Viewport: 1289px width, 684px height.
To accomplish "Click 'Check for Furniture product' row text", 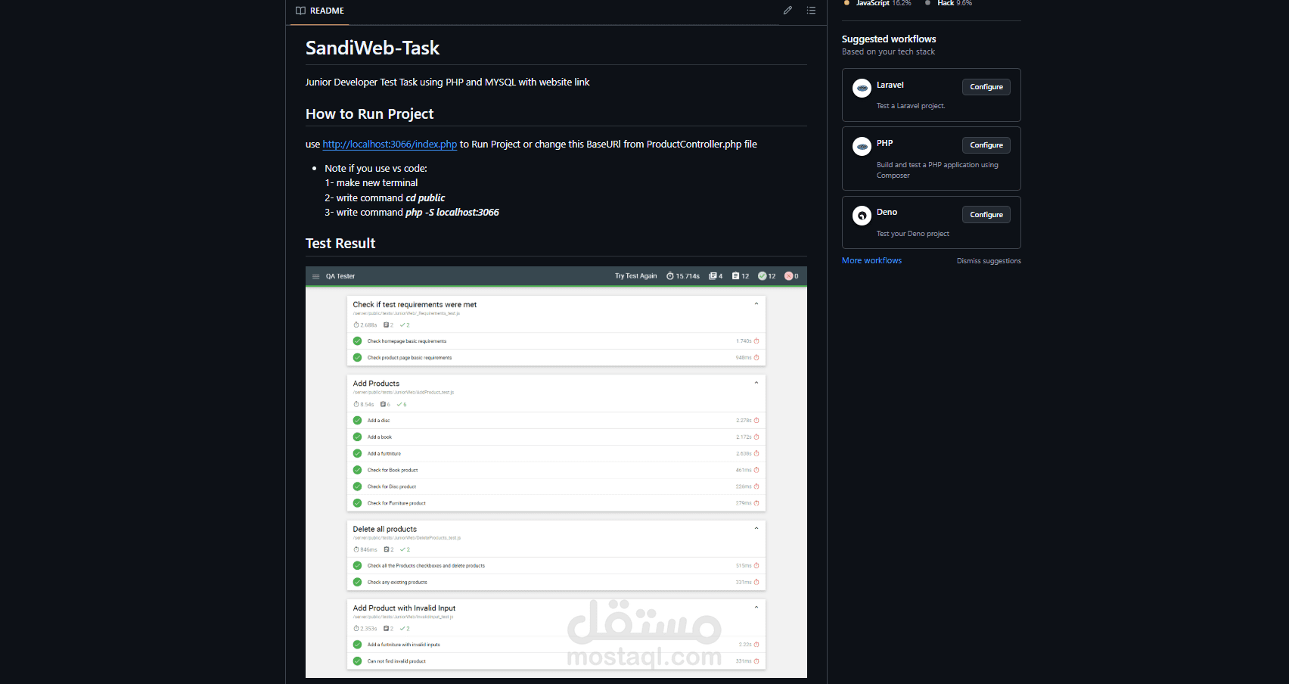I will click(396, 503).
